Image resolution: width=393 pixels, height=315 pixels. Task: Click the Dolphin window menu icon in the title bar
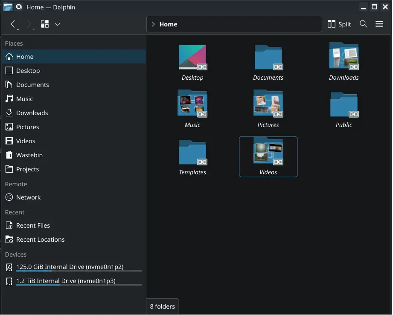[x=8, y=7]
